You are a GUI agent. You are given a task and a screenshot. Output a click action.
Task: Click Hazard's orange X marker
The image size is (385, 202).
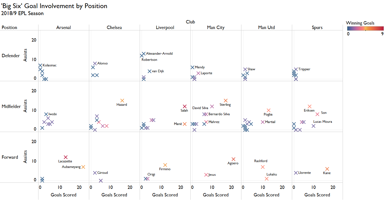[122, 101]
